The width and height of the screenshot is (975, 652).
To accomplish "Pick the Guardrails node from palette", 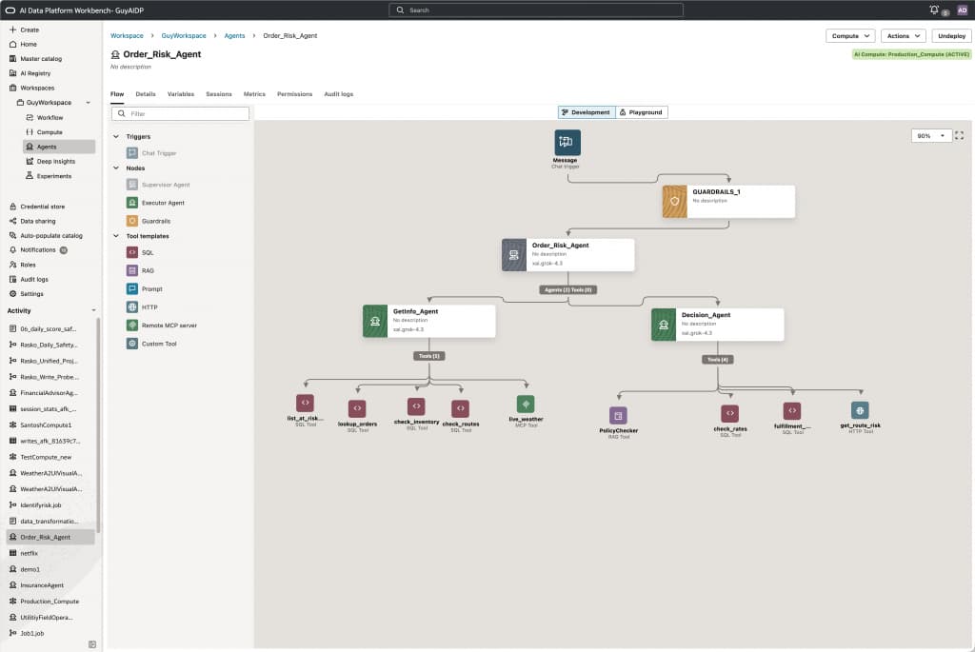I will [x=149, y=221].
